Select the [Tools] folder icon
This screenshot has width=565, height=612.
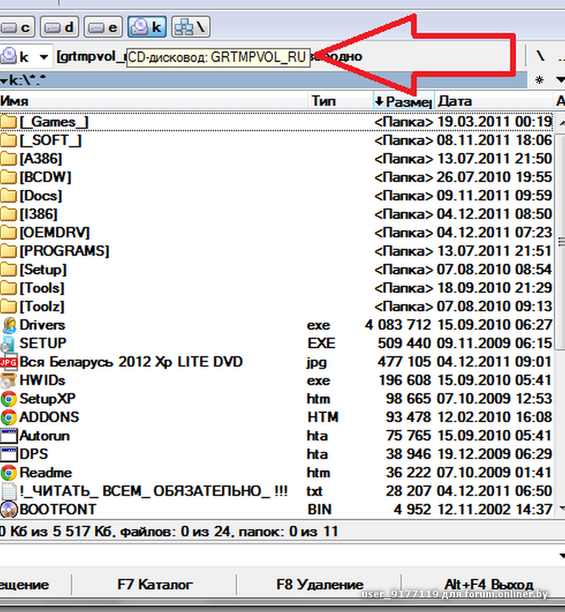coord(8,288)
